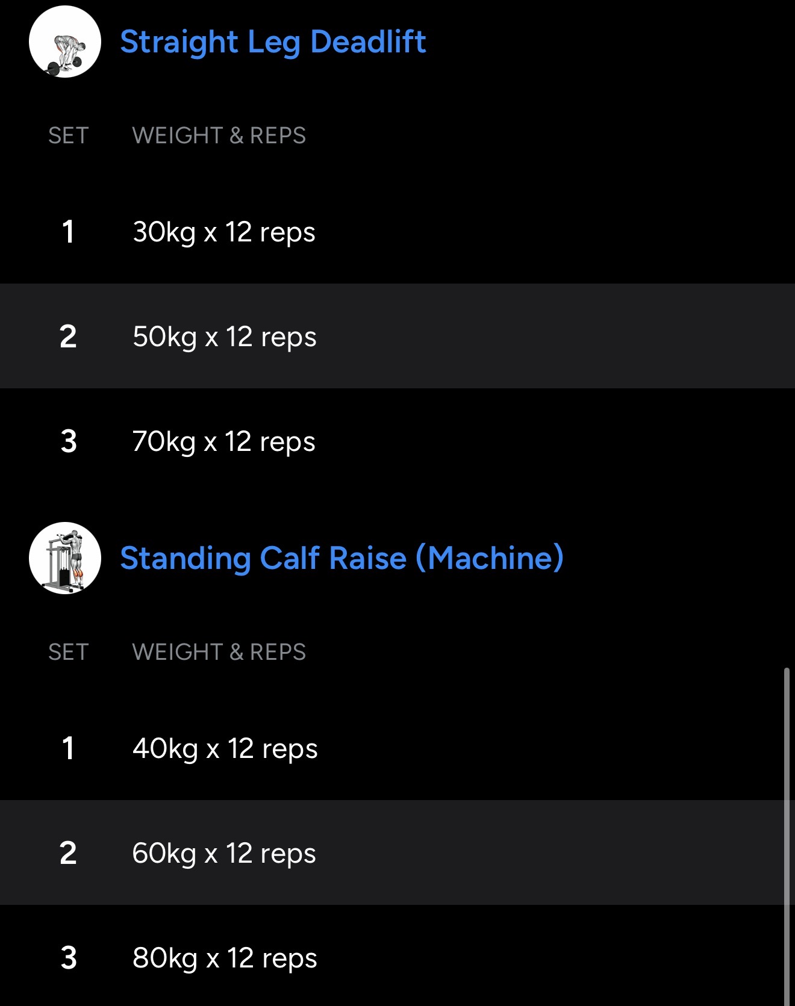
Task: Click the vertical scrollbar on the right edge
Action: [x=787, y=837]
